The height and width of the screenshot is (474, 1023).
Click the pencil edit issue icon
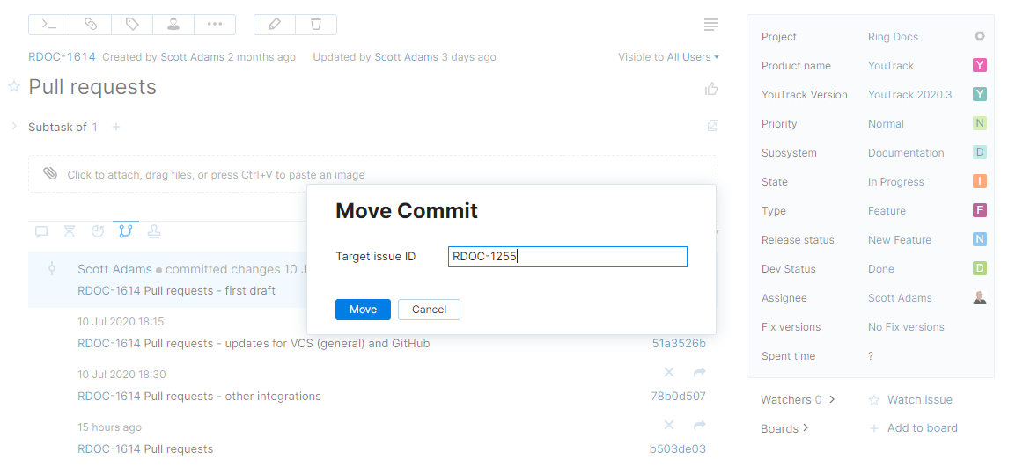pyautogui.click(x=275, y=25)
